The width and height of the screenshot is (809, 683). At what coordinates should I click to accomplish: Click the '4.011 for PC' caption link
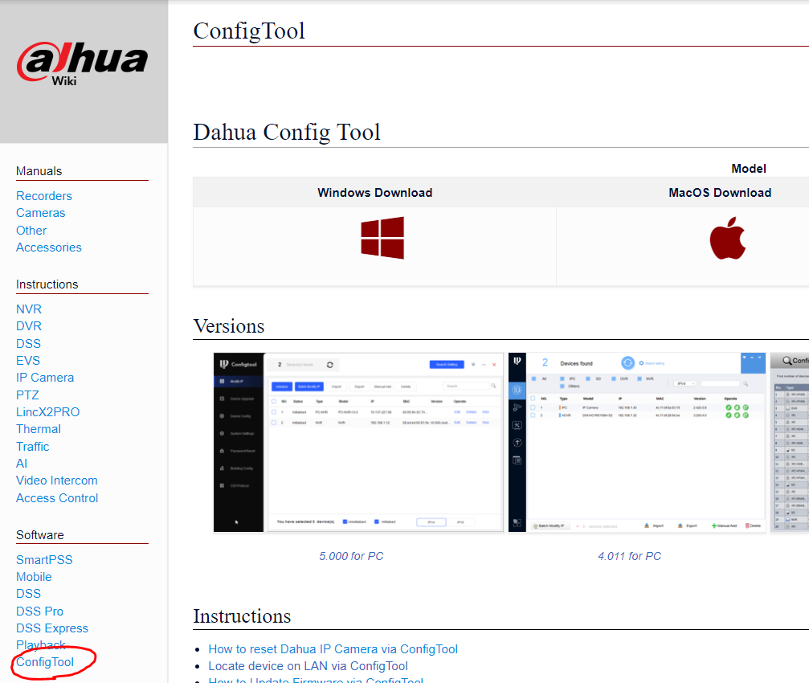point(630,556)
